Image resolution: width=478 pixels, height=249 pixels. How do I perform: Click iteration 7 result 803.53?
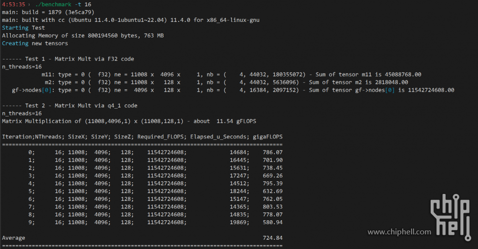(272, 207)
